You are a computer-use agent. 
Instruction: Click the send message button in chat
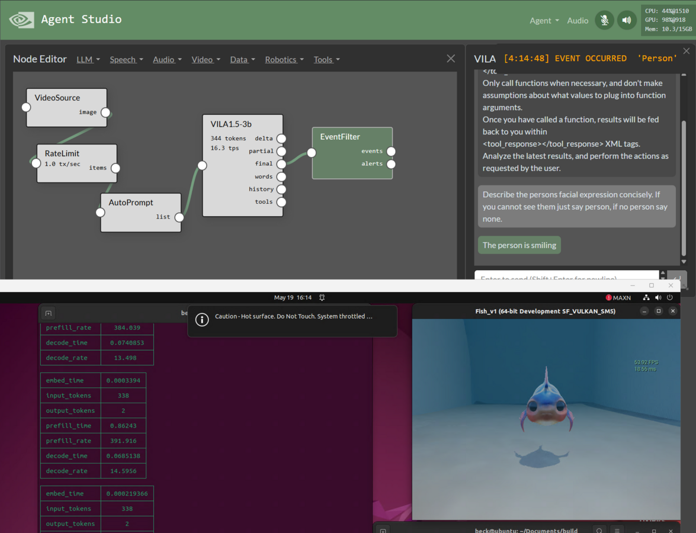point(677,277)
